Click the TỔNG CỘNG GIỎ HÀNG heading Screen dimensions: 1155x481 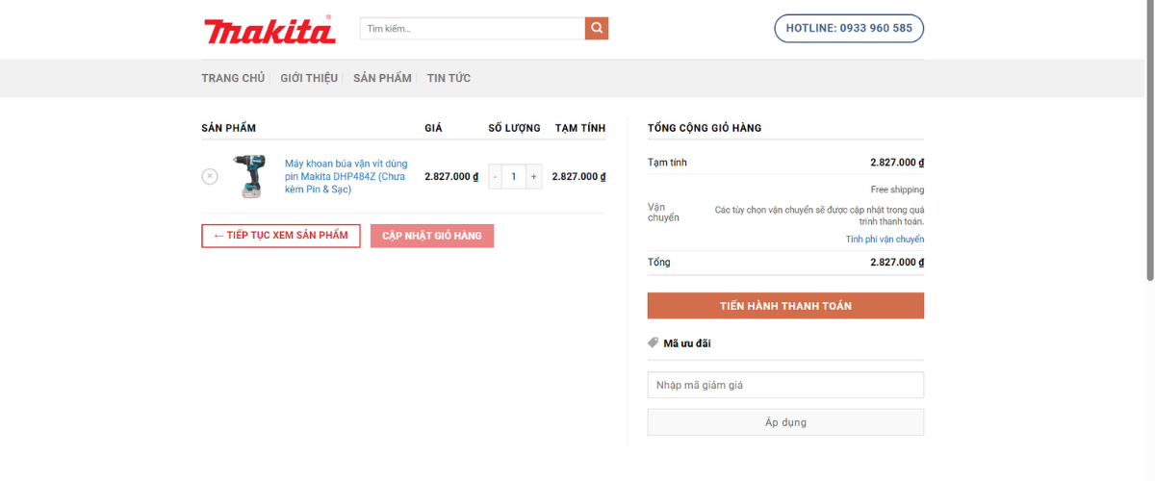[x=705, y=128]
